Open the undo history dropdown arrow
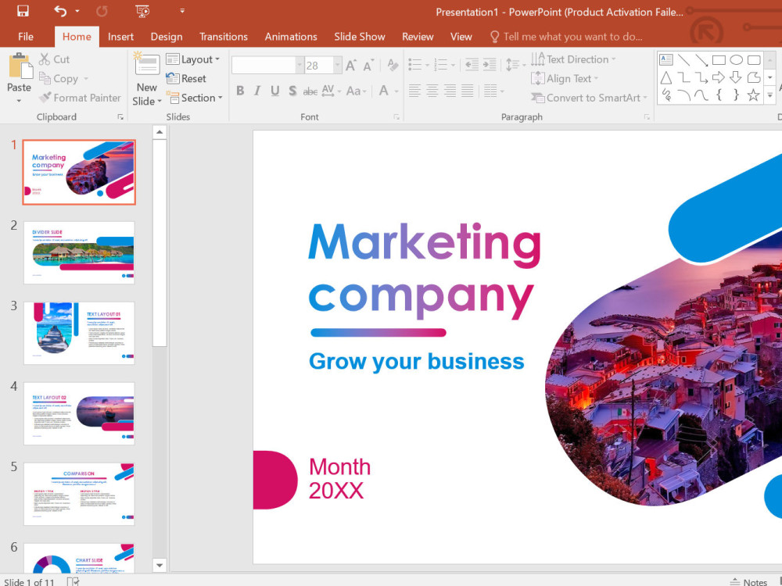 pos(77,11)
